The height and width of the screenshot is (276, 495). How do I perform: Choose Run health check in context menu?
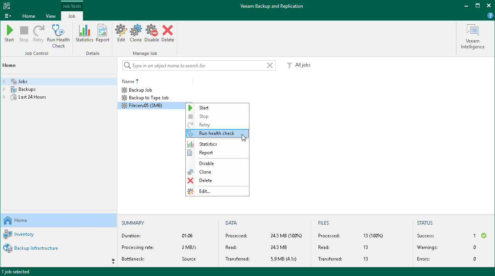click(x=217, y=133)
